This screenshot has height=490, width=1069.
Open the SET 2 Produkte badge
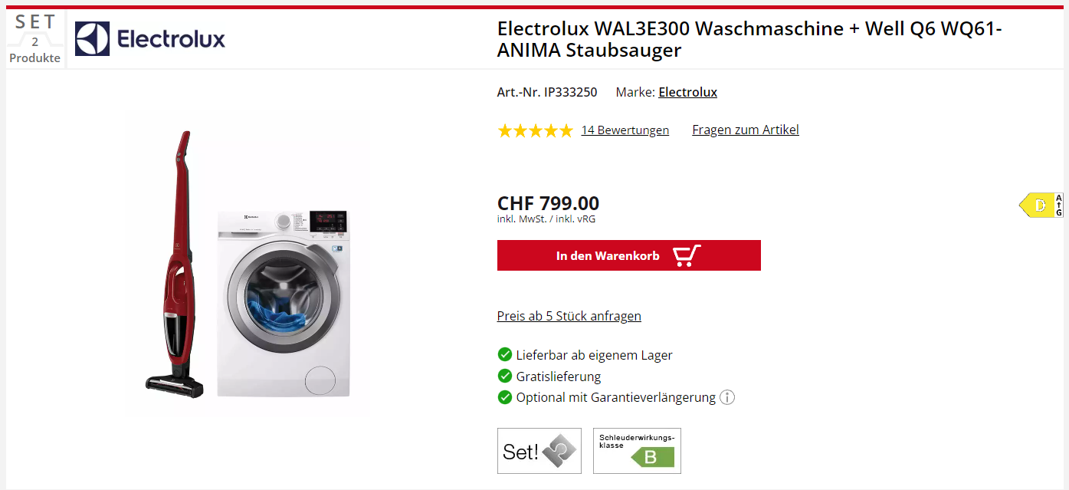pos(35,39)
